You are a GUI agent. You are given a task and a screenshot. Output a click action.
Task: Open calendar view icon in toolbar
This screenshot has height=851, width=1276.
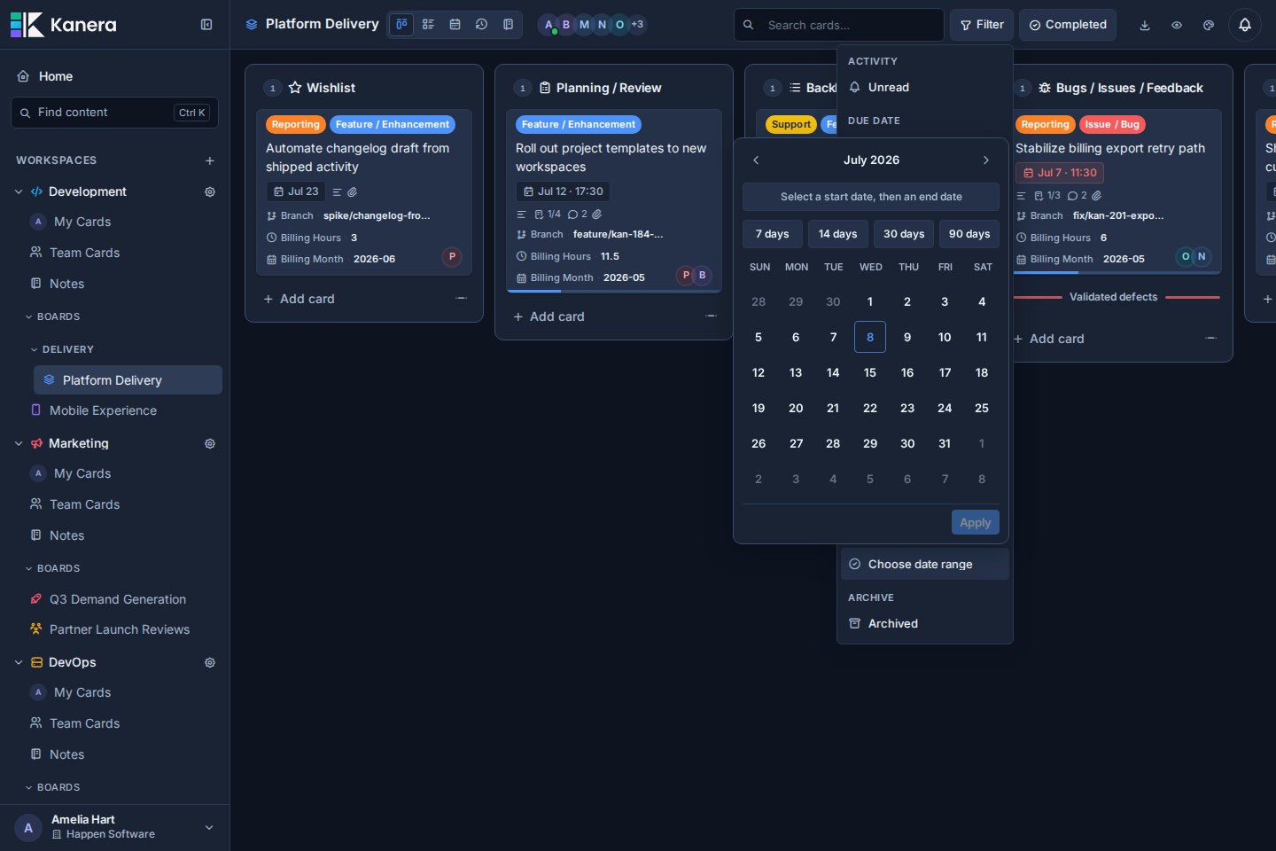click(x=455, y=25)
